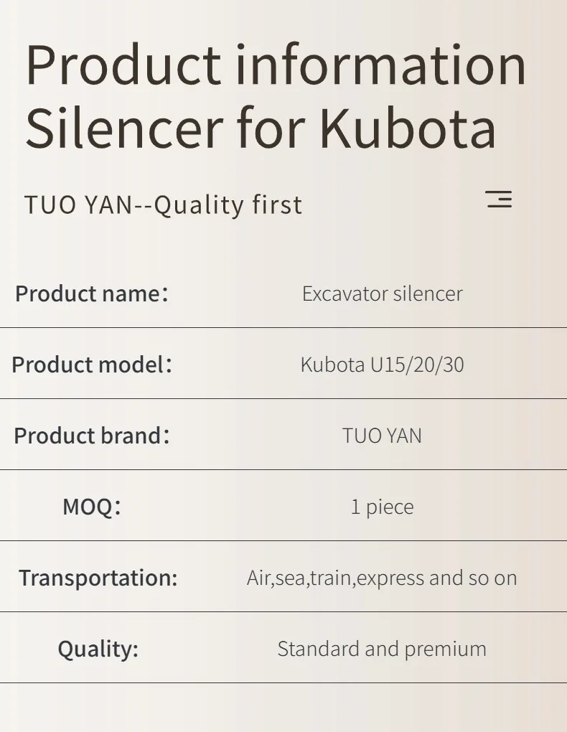Click the hamburger menu icon
Image resolution: width=567 pixels, height=732 pixels.
click(498, 200)
